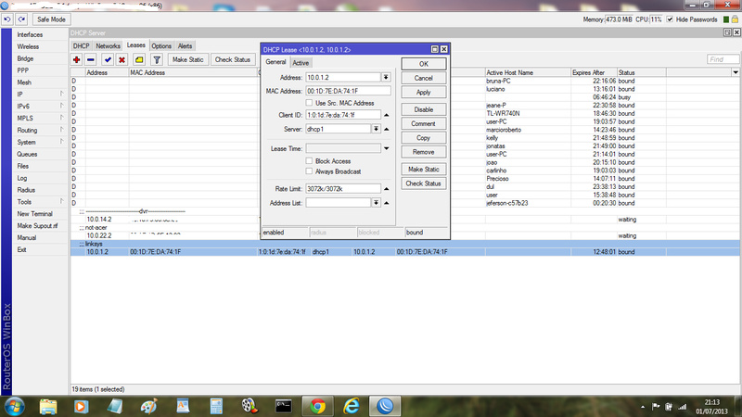
Task: Open Windows Explorer folder on taskbar
Action: coord(48,406)
